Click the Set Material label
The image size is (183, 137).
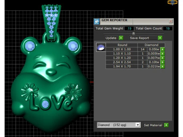(x=153, y=125)
